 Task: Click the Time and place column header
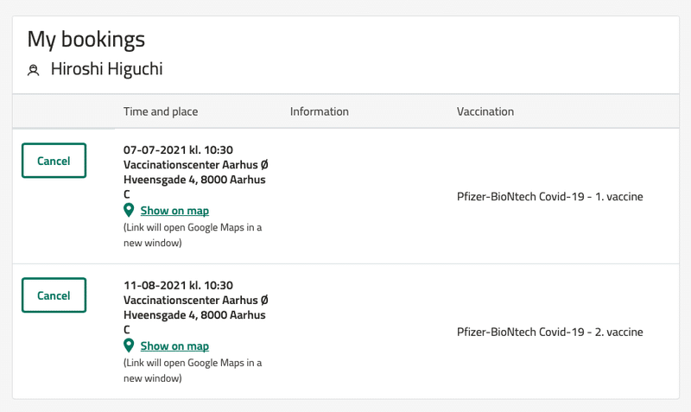point(161,111)
